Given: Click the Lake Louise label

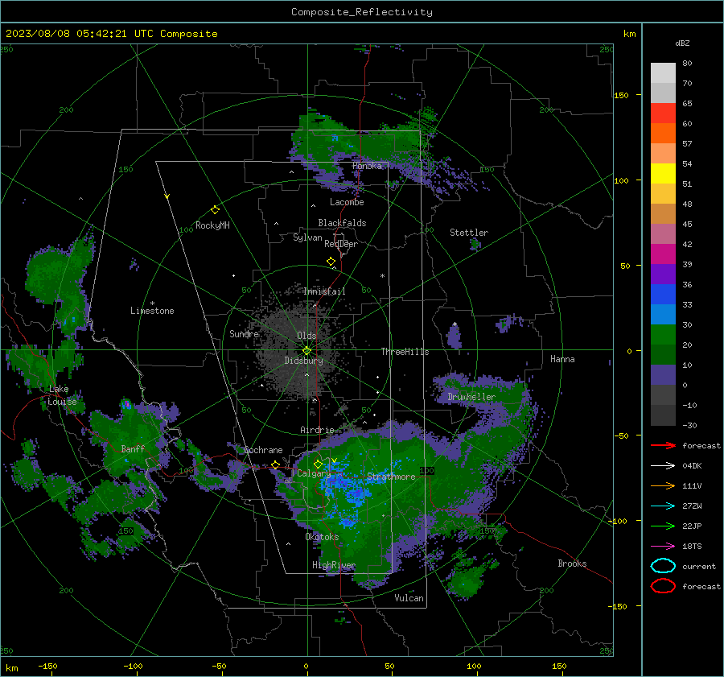Looking at the screenshot, I should click(x=62, y=395).
